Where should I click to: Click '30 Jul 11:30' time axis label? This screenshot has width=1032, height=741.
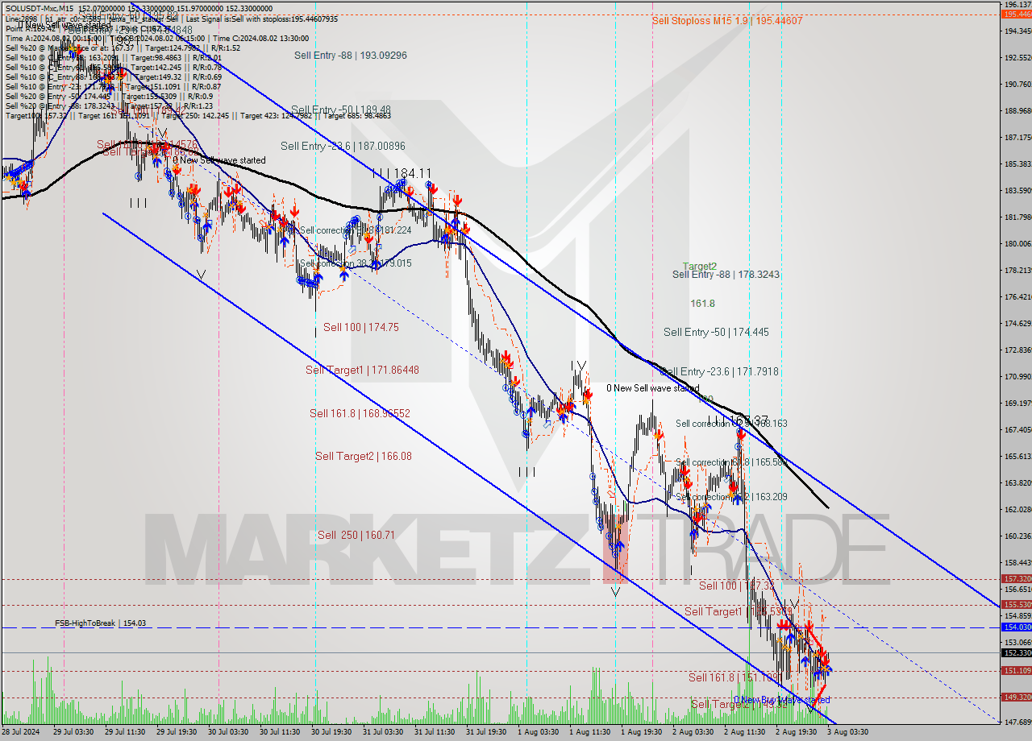click(x=280, y=731)
